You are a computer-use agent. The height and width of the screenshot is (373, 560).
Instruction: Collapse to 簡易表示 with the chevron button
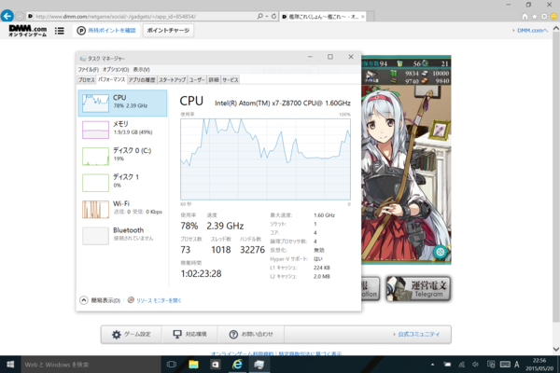tap(84, 300)
